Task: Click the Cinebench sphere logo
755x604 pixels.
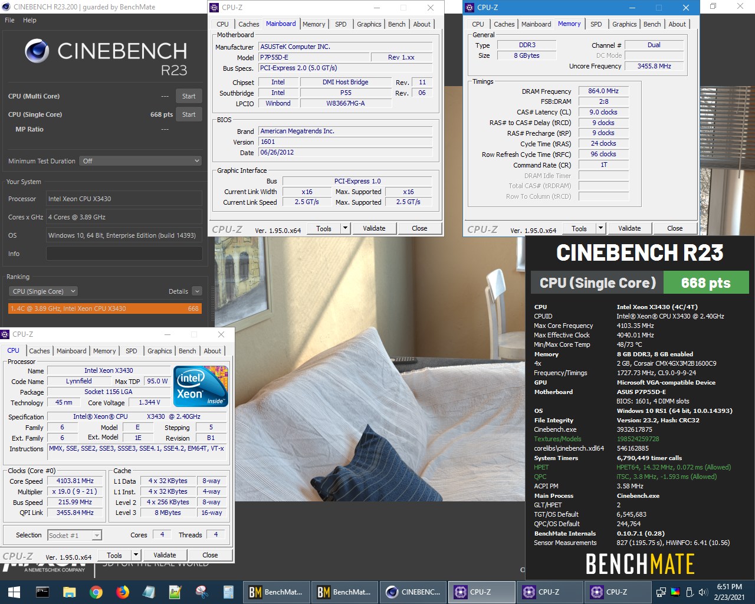Action: pyautogui.click(x=37, y=51)
